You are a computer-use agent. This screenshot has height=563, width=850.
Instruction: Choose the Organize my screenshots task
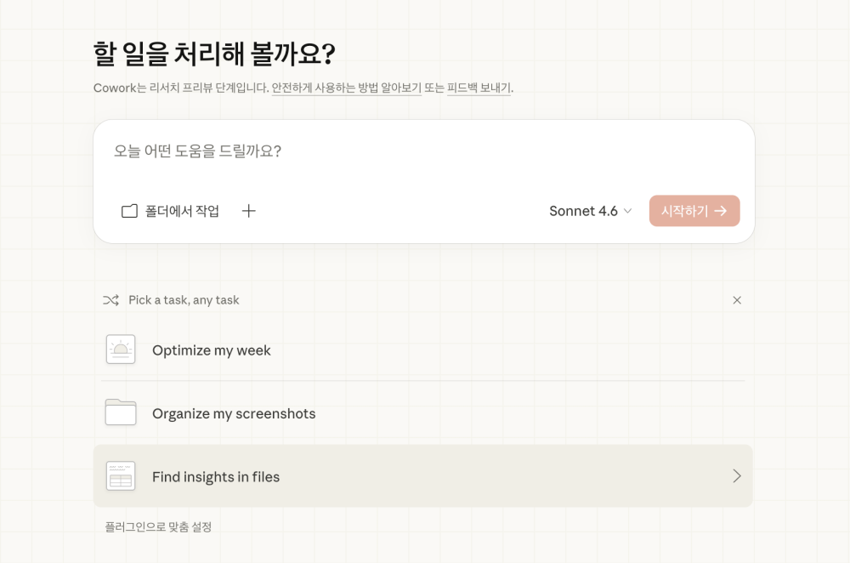234,414
